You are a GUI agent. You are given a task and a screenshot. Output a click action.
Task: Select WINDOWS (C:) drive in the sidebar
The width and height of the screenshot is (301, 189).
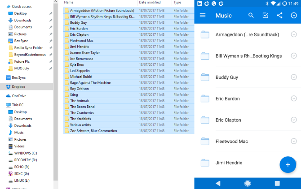coord(25,153)
